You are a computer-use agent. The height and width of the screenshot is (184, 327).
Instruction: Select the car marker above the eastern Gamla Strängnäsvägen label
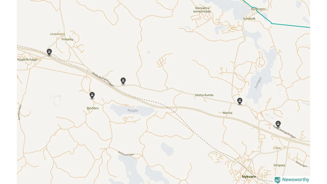click(x=278, y=124)
